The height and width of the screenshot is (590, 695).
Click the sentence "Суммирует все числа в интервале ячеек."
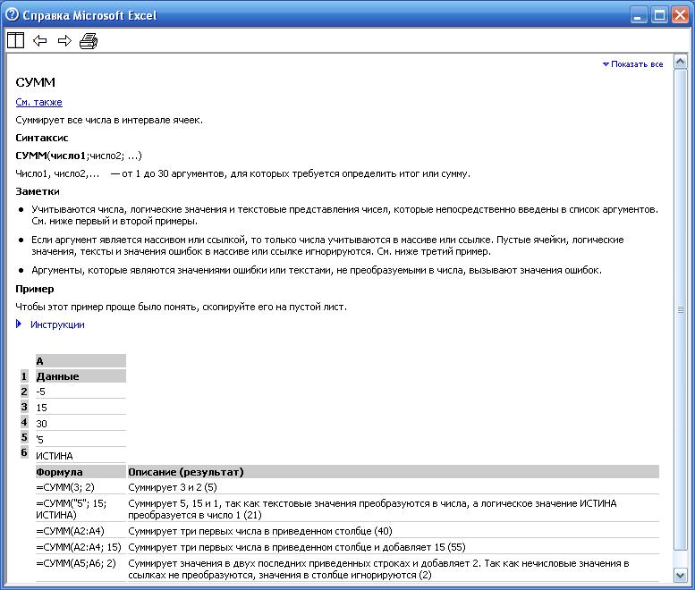(x=109, y=120)
